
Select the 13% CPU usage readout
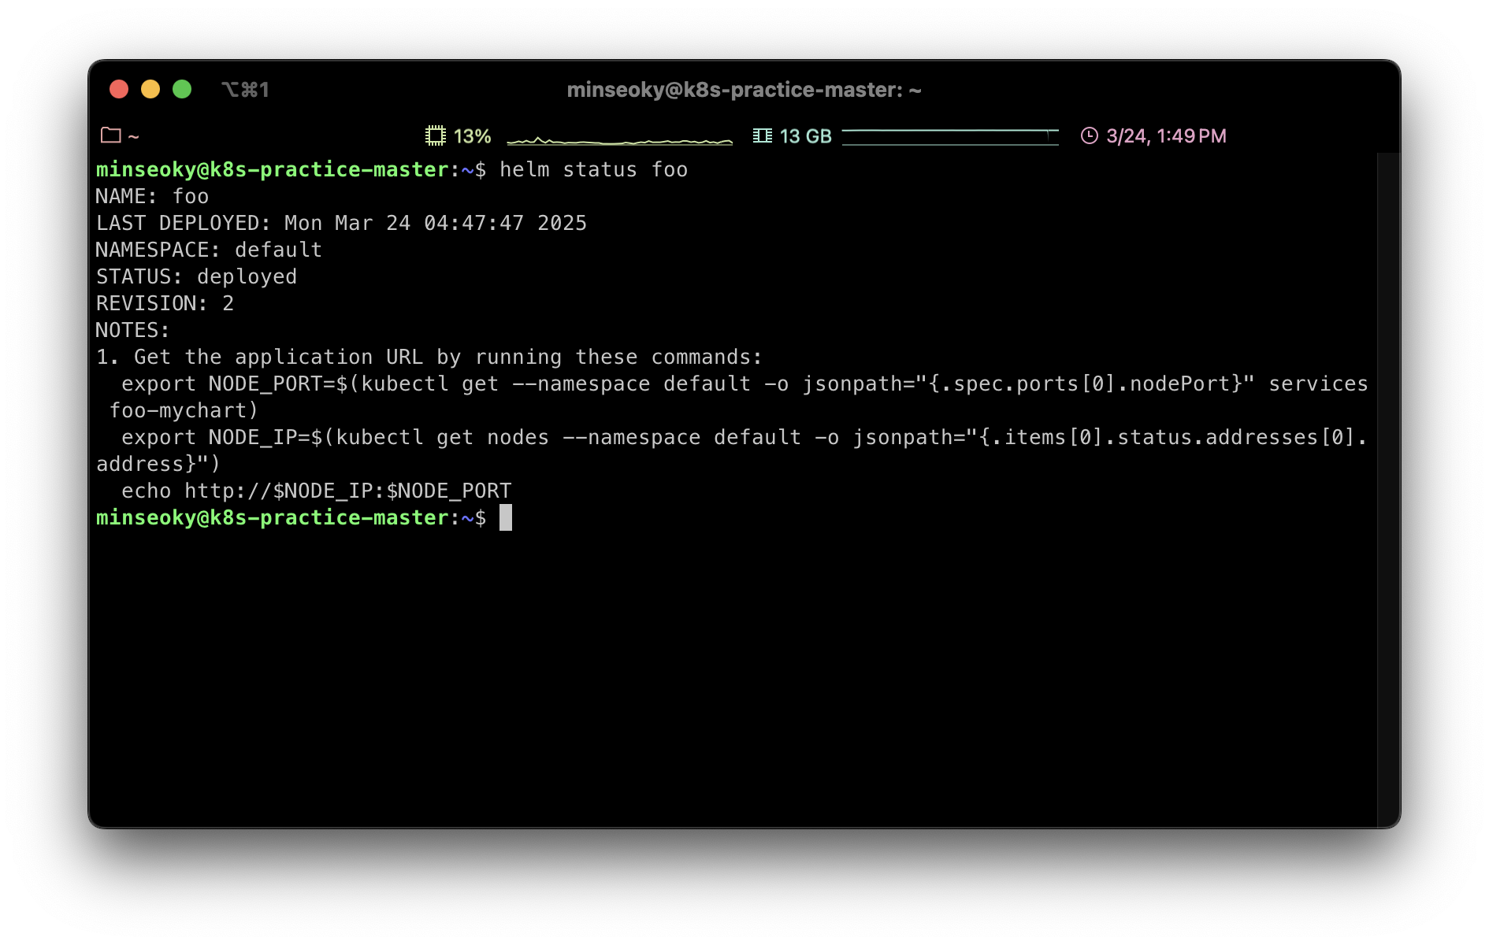(473, 136)
